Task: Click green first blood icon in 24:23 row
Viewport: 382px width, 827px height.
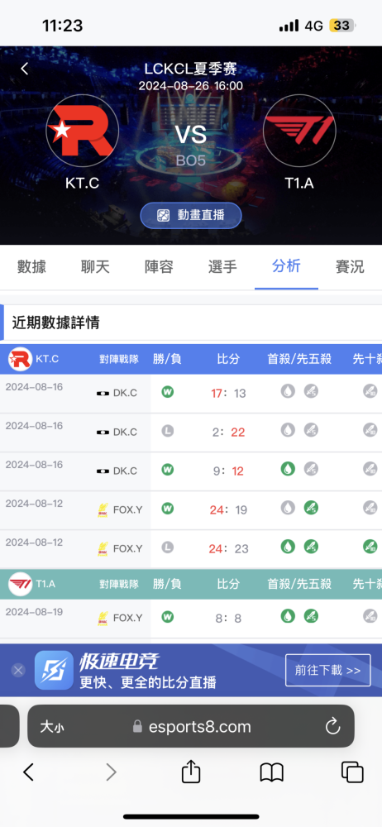Action: click(x=288, y=547)
